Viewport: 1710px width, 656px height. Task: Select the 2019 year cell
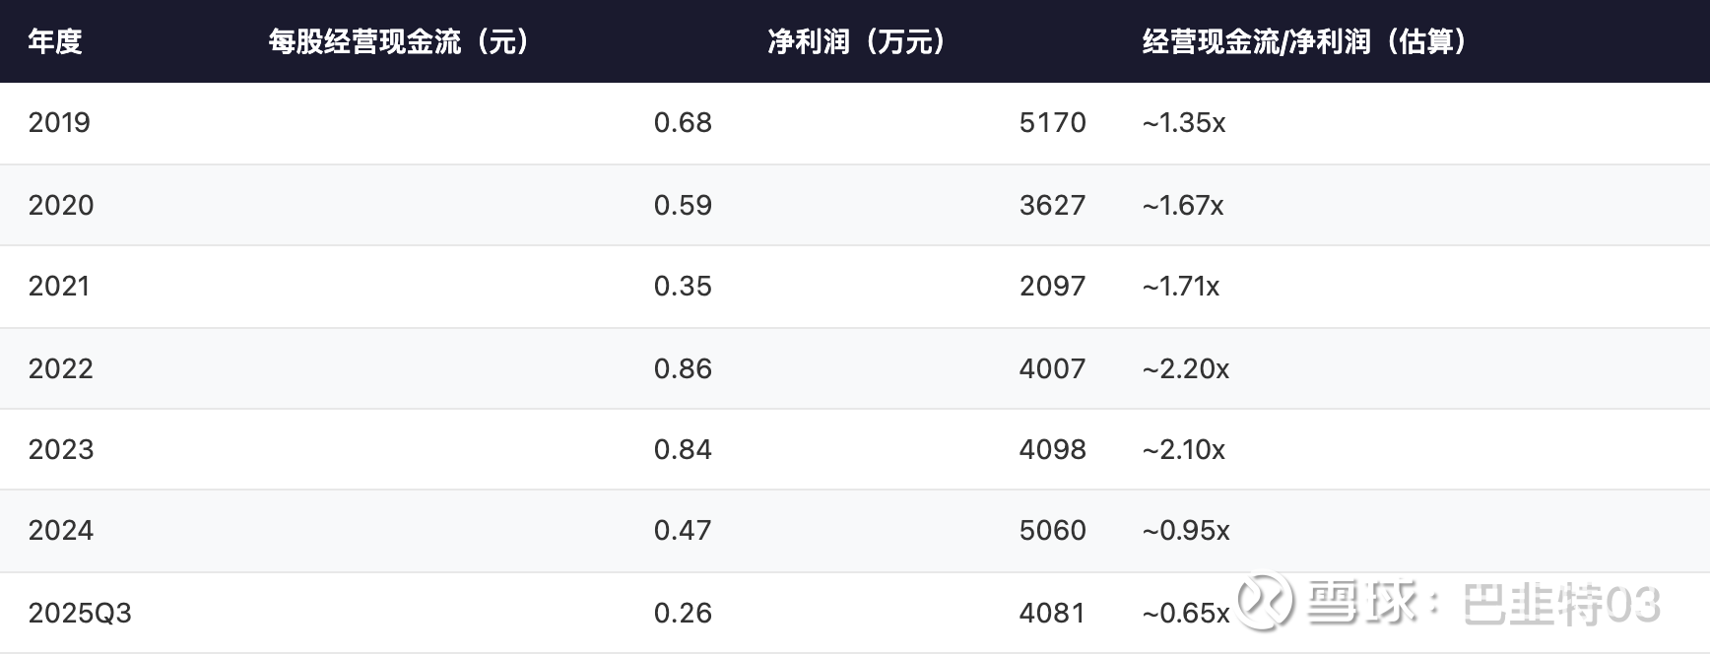point(59,123)
